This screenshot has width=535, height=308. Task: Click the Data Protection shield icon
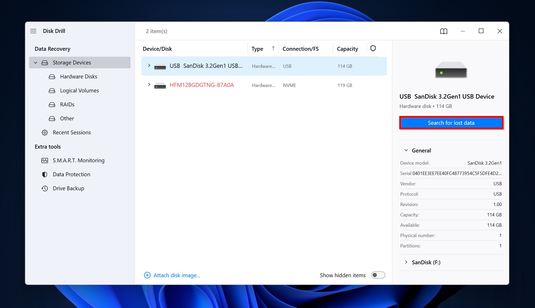[x=45, y=174]
